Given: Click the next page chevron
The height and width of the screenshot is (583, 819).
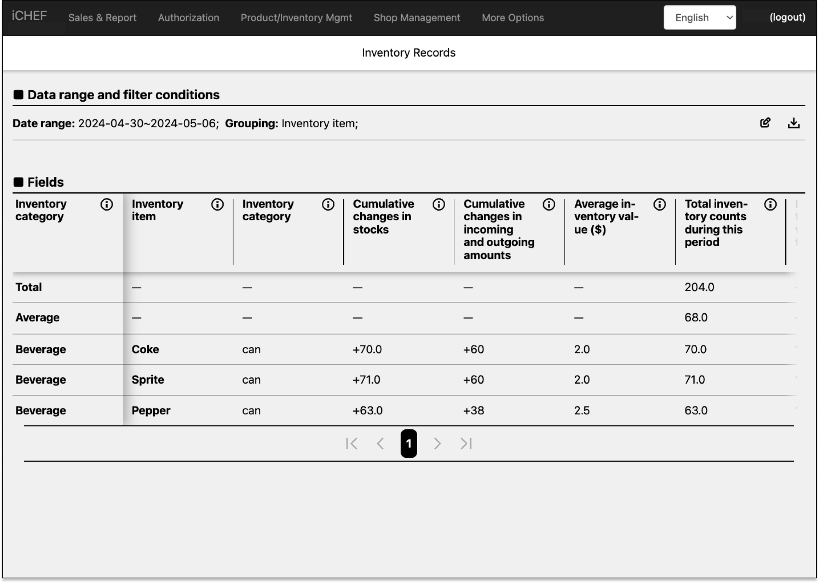Looking at the screenshot, I should point(437,443).
